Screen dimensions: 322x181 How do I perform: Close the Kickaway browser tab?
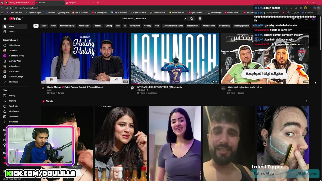click(x=33, y=3)
